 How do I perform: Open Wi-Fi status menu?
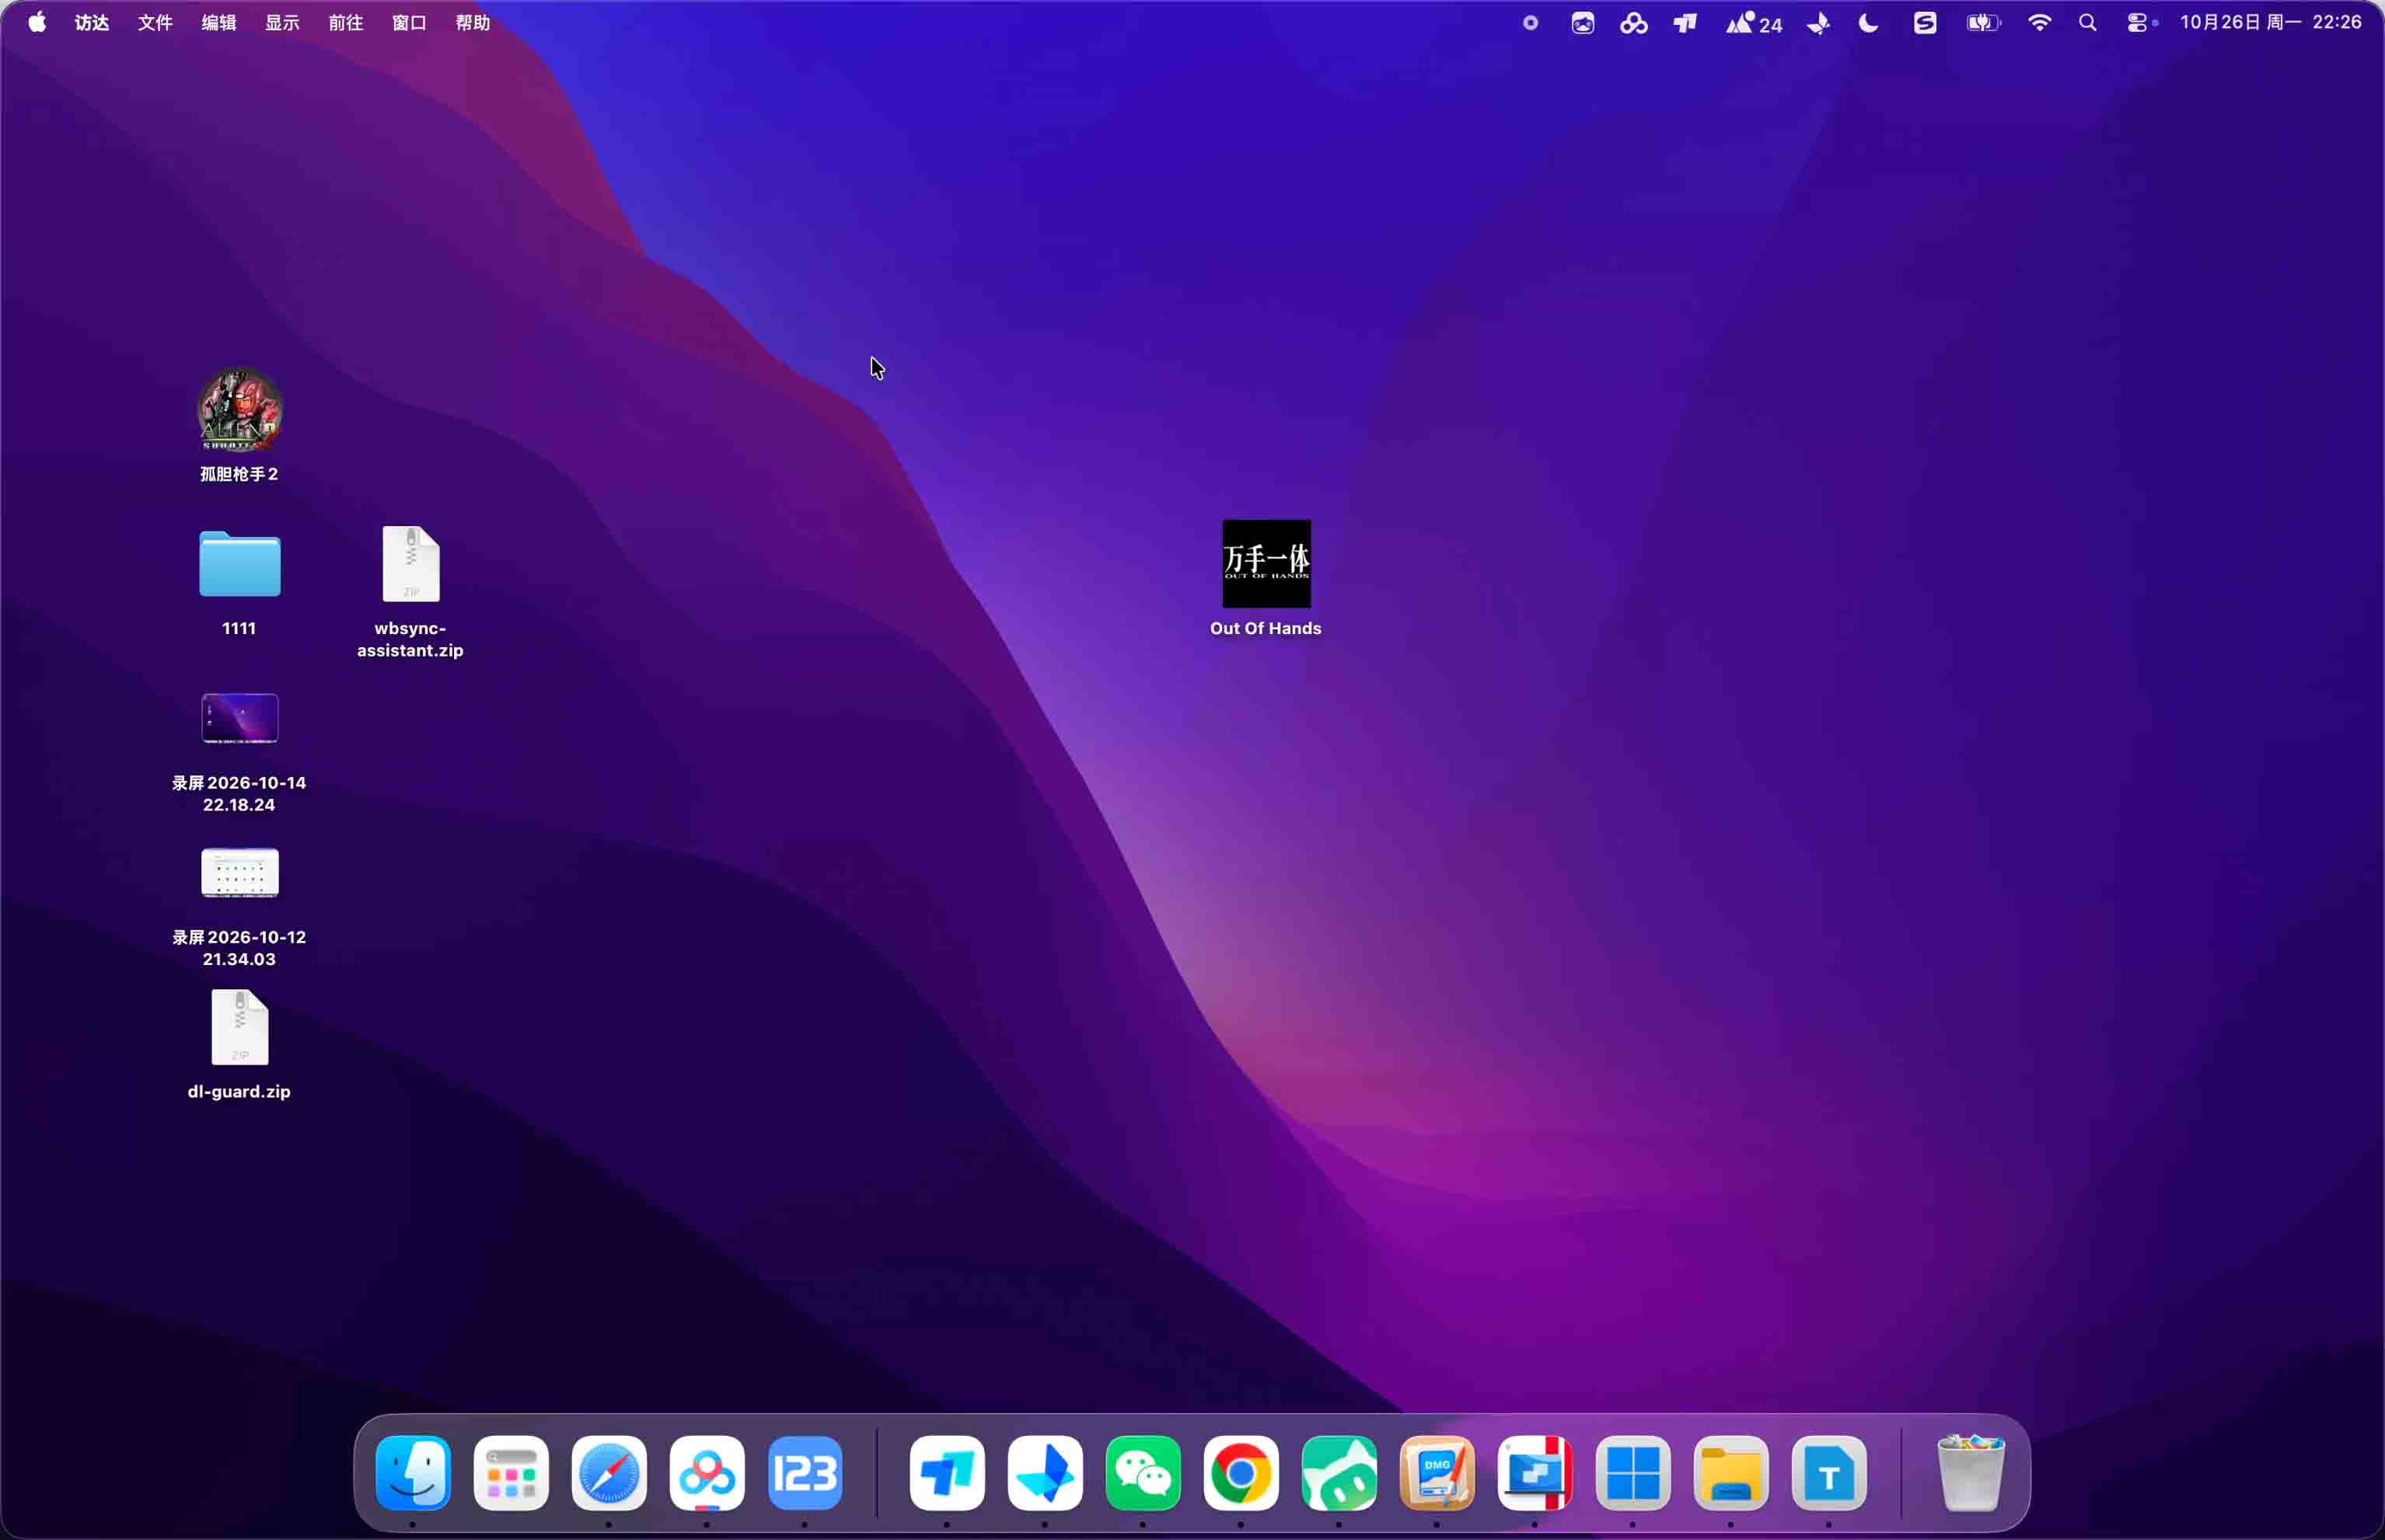(x=2039, y=22)
